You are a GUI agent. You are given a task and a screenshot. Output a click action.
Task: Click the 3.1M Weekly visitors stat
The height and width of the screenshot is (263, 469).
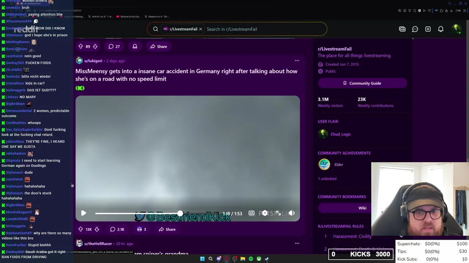tap(330, 102)
